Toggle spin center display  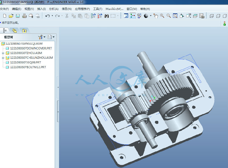click(x=132, y=16)
